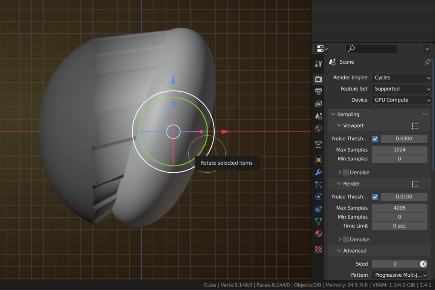Image resolution: width=435 pixels, height=290 pixels.
Task: Click the 3.4.1 version text
Action: point(426,285)
